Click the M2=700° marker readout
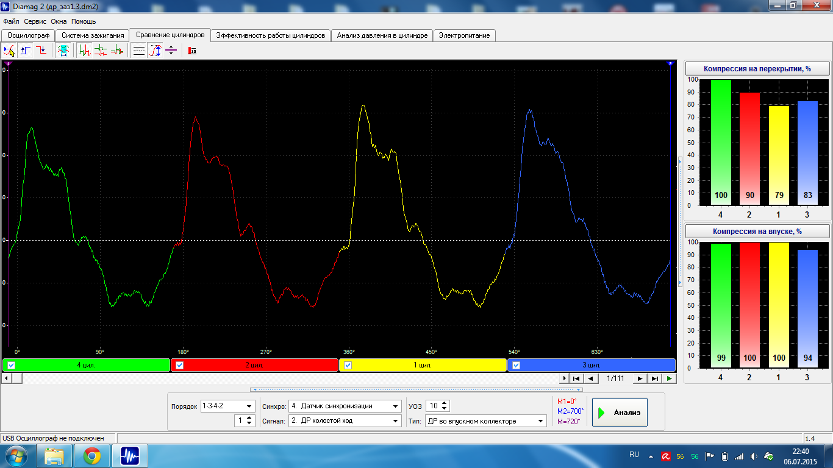833x468 pixels. point(570,411)
